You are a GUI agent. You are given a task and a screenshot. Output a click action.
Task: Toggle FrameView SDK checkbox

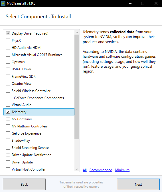pos(8,76)
